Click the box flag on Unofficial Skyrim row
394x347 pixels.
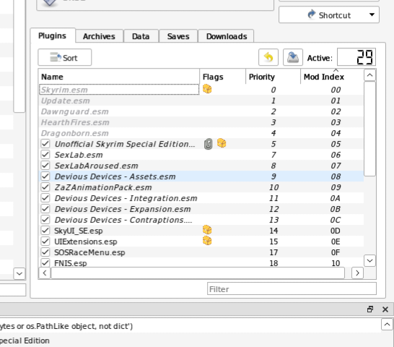tap(222, 143)
